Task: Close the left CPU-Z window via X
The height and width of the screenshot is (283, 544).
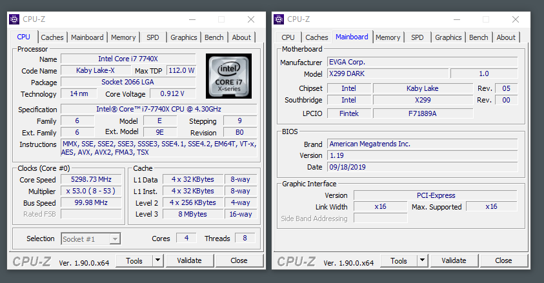Action: point(251,20)
